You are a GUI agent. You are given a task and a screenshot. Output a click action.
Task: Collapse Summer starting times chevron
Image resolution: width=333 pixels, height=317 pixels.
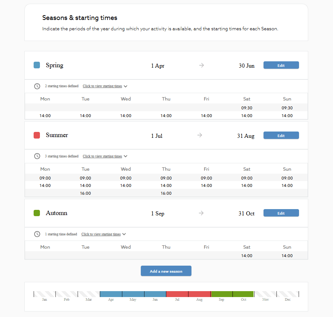tap(126, 156)
